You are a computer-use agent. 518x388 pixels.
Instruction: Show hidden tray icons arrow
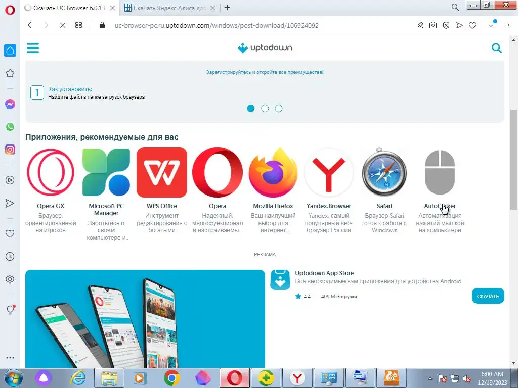click(430, 378)
